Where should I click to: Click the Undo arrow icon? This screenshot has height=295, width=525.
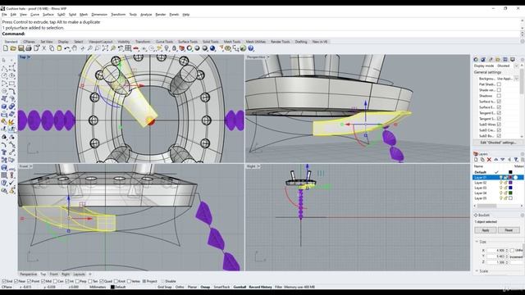pyautogui.click(x=67, y=48)
